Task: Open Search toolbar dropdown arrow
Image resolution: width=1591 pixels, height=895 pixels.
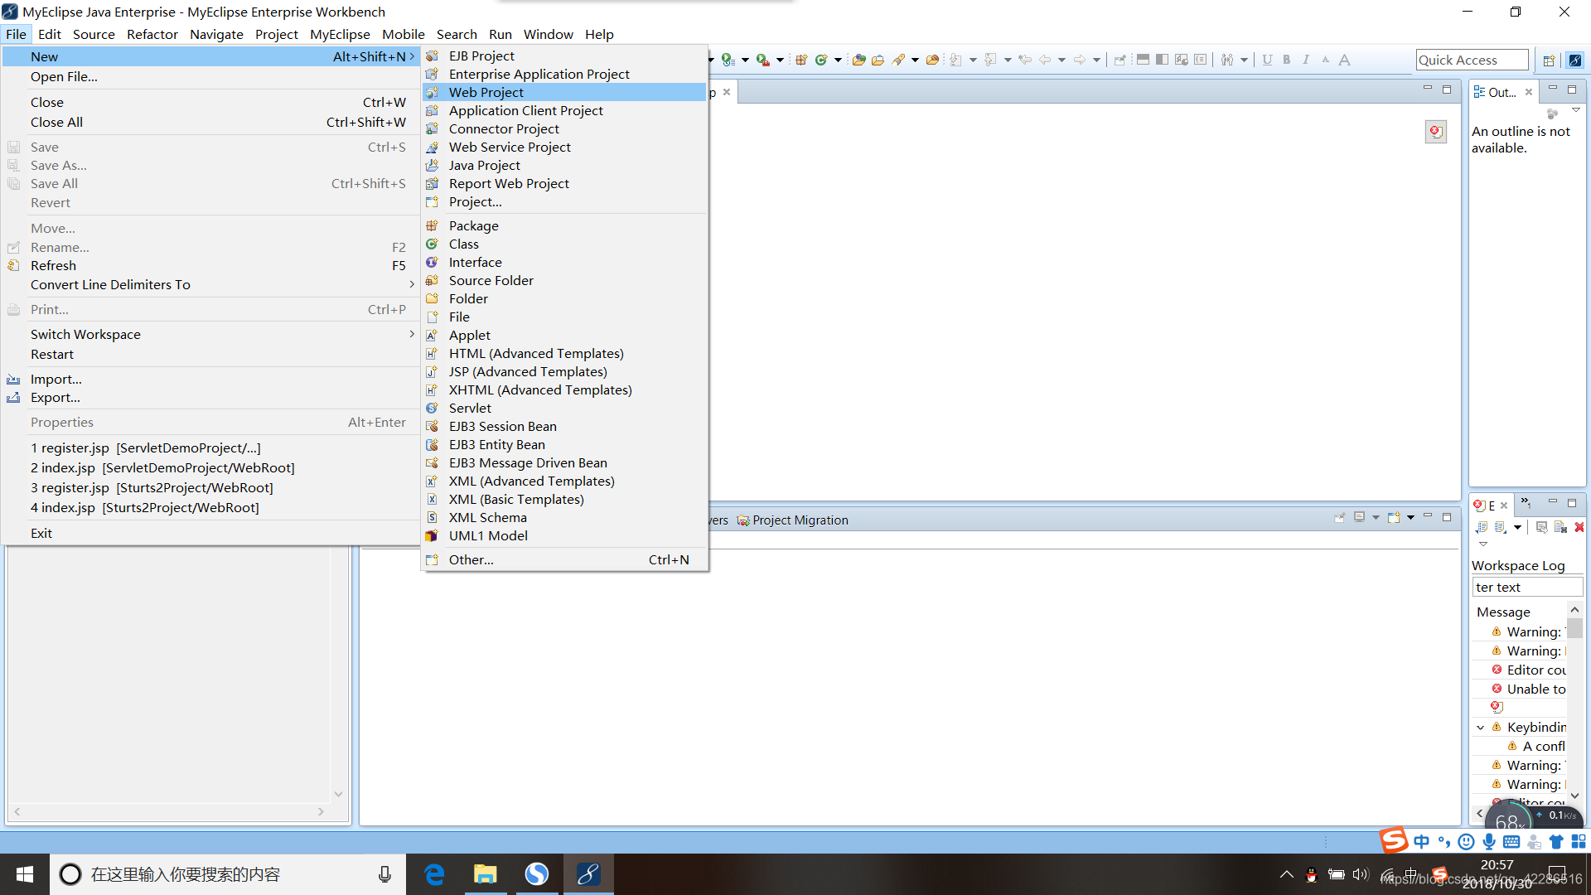Action: pos(915,60)
